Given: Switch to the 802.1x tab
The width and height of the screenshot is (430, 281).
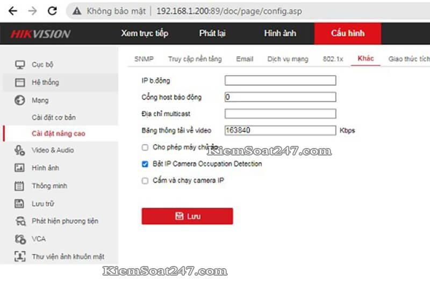Looking at the screenshot, I should pos(333,59).
